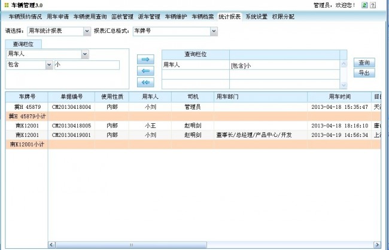
Task: Click the left arrow remove-condition button
Action: tap(145, 71)
